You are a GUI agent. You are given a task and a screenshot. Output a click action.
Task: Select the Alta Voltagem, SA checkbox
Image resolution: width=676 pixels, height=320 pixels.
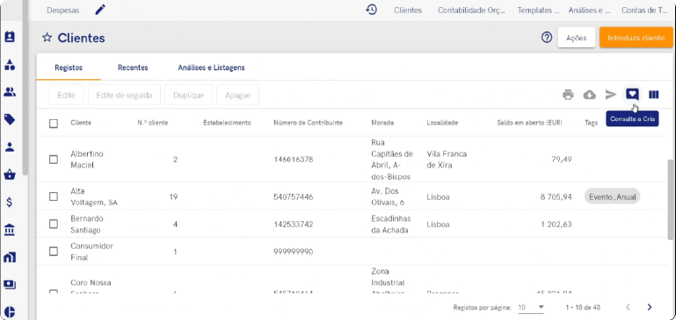tap(54, 196)
